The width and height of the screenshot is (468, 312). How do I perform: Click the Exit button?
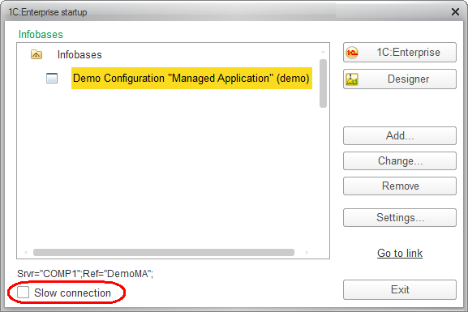(x=400, y=289)
